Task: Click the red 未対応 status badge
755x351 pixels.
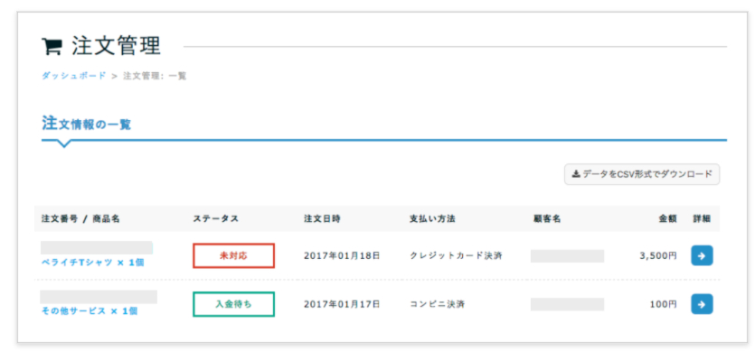Action: pyautogui.click(x=233, y=255)
